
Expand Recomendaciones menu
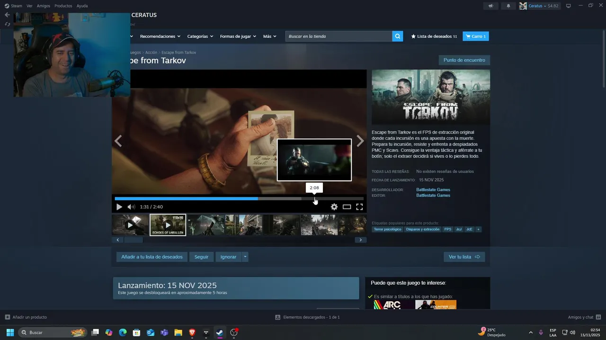(x=160, y=36)
